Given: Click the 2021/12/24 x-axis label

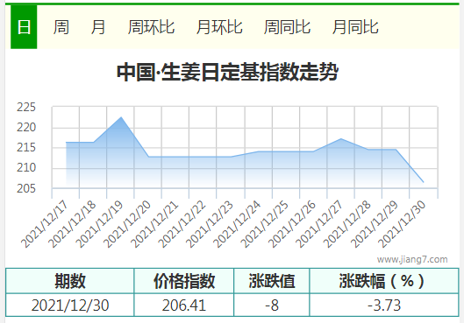Looking at the screenshot, I should coord(237,224).
